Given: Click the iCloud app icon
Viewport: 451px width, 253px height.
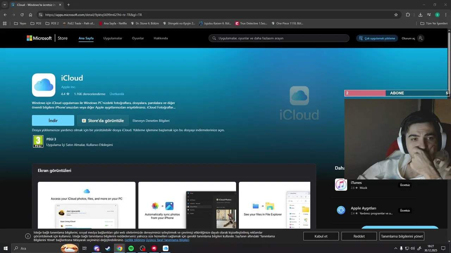Looking at the screenshot, I should [44, 85].
